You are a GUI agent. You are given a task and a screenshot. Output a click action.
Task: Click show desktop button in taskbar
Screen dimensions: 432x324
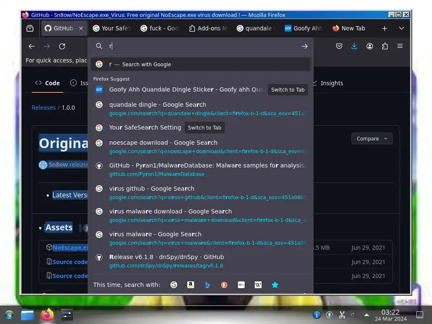[x=420, y=315]
